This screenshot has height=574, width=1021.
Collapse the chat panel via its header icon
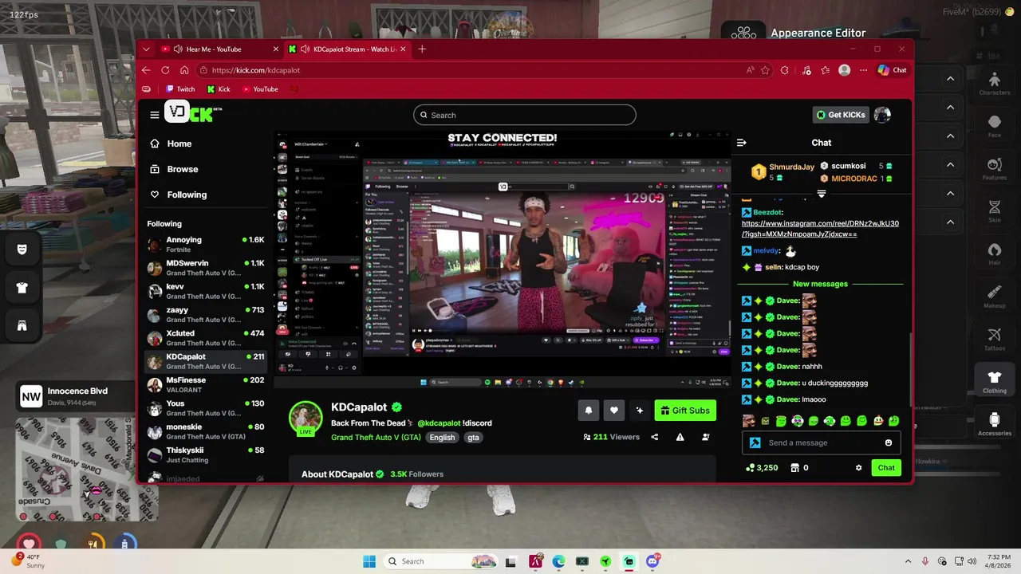click(741, 143)
